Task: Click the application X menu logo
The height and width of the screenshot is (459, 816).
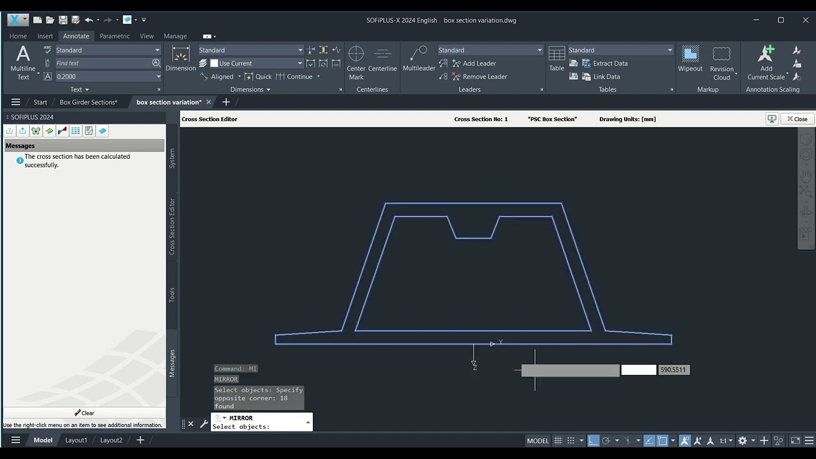Action: tap(18, 20)
